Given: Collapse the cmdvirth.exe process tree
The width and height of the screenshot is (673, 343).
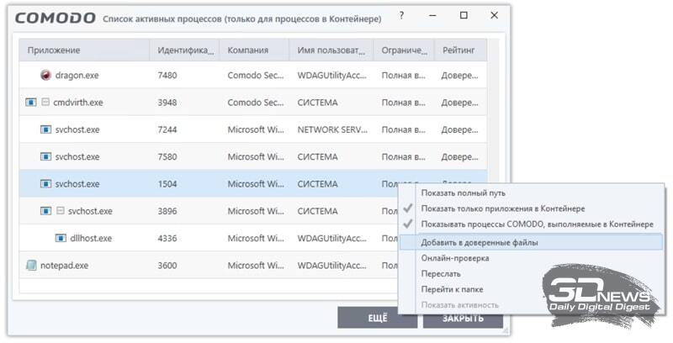Looking at the screenshot, I should (45, 103).
